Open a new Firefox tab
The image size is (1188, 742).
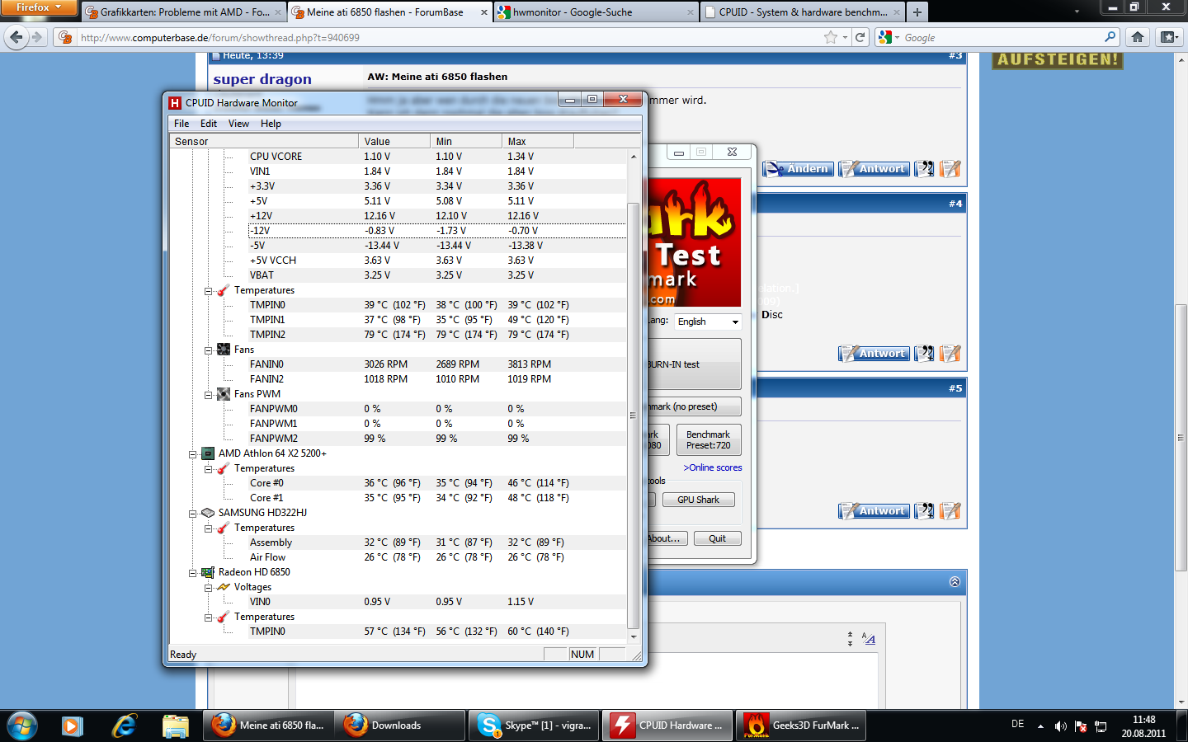coord(917,12)
